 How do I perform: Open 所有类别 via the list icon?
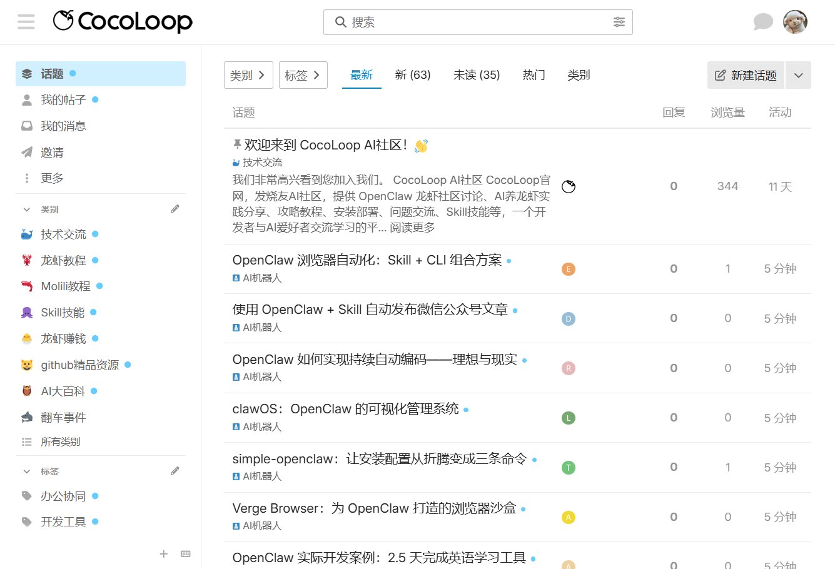point(26,441)
